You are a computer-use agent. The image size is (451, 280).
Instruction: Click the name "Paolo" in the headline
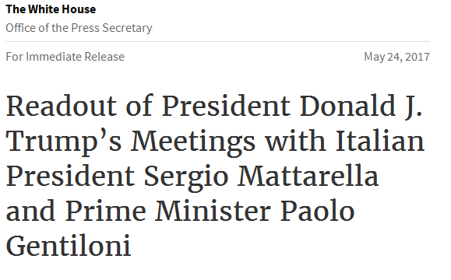pos(317,211)
